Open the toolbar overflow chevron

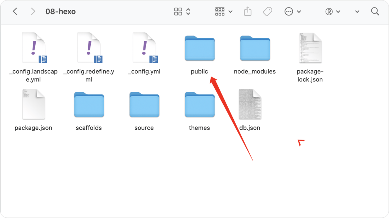click(357, 12)
